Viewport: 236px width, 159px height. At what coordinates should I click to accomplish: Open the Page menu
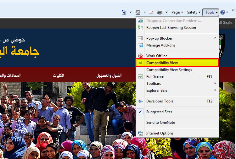(x=177, y=12)
